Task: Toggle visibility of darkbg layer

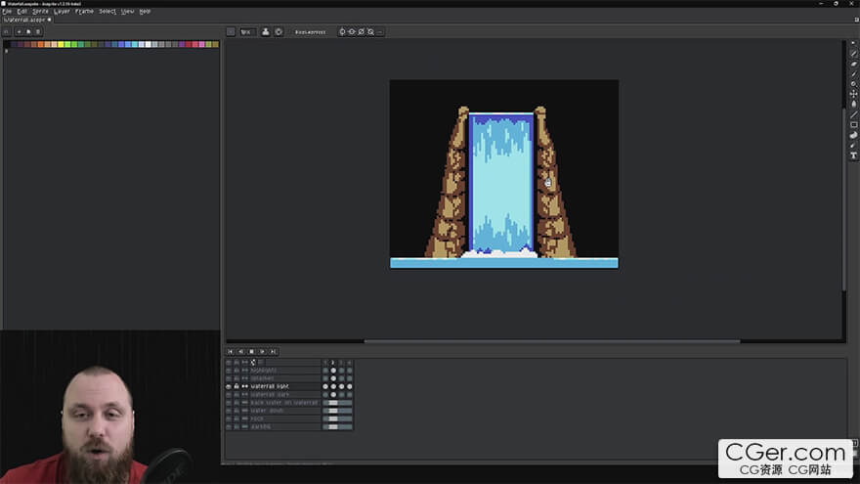Action: pyautogui.click(x=229, y=426)
